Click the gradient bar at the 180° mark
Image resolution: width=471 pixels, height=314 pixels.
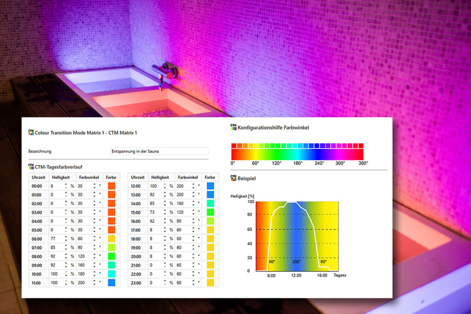(297, 154)
